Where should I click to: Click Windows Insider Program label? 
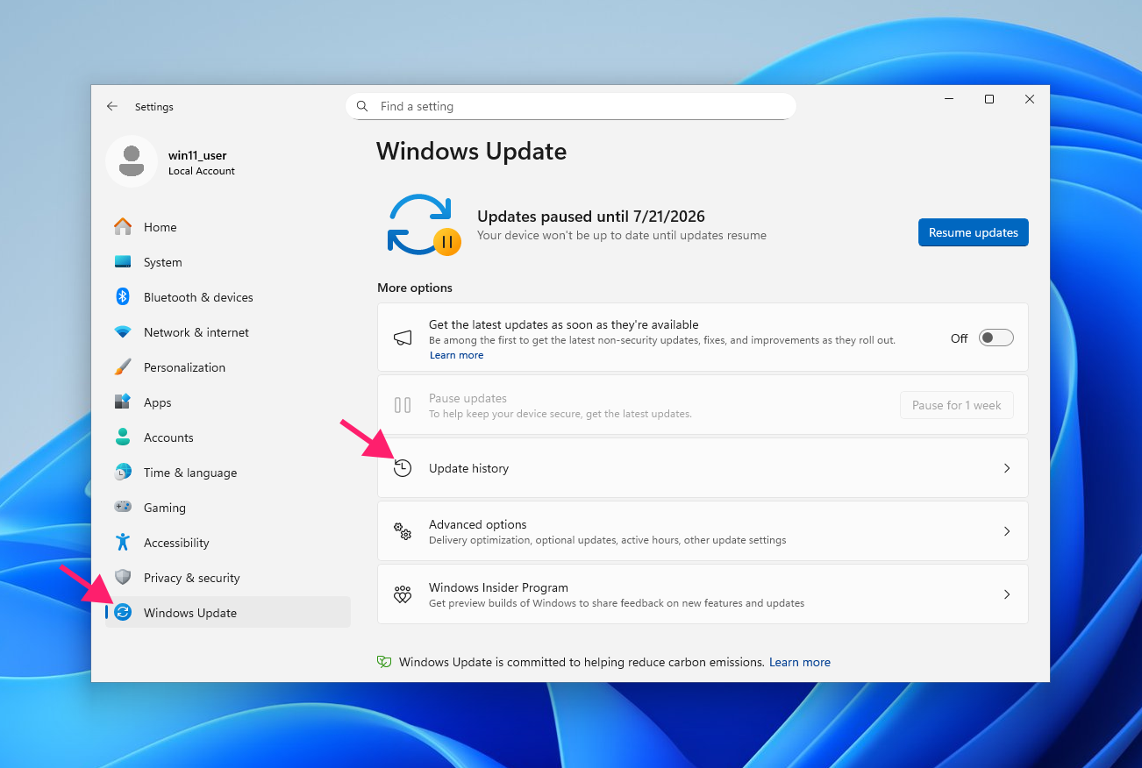(x=498, y=587)
